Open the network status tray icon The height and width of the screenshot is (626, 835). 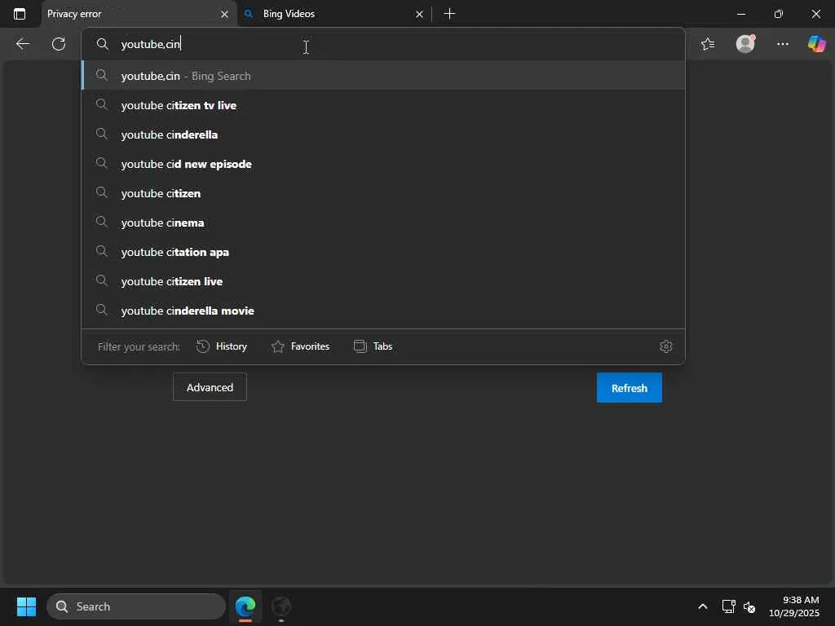point(728,606)
